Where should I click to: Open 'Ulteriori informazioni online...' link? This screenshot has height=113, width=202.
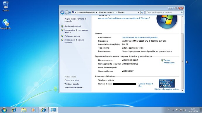tap(167, 89)
